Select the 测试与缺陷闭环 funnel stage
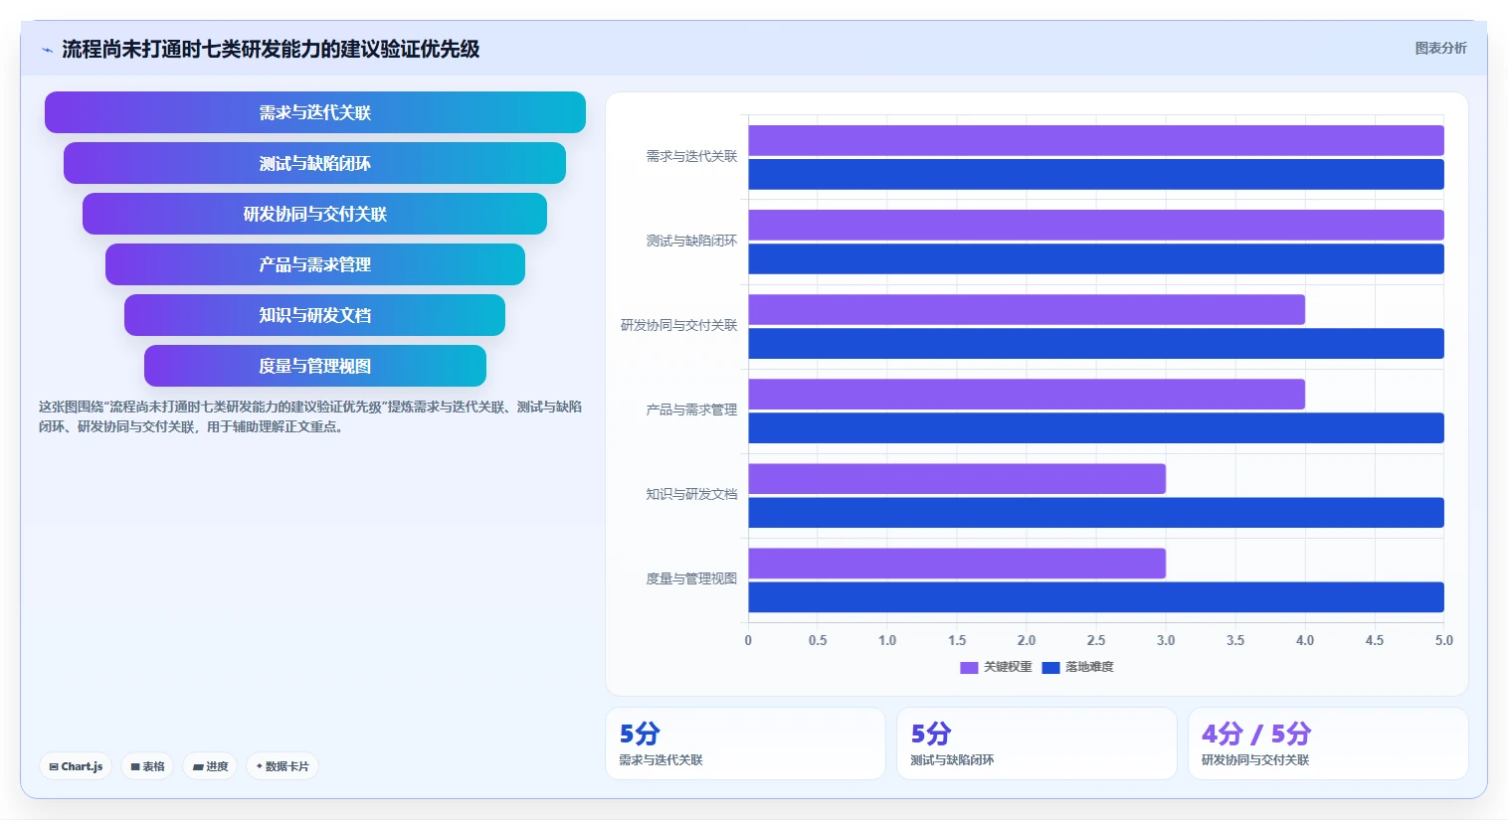Image resolution: width=1508 pixels, height=820 pixels. point(314,163)
